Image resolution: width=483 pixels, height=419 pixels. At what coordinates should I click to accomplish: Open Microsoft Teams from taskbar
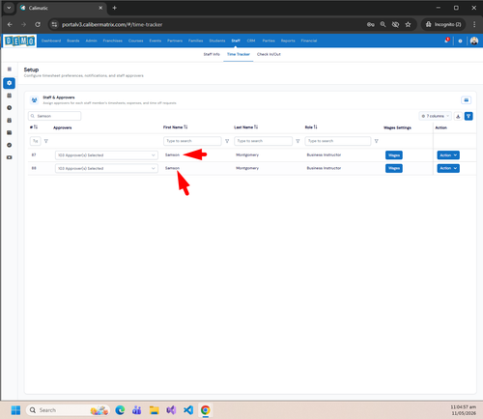coord(137,410)
